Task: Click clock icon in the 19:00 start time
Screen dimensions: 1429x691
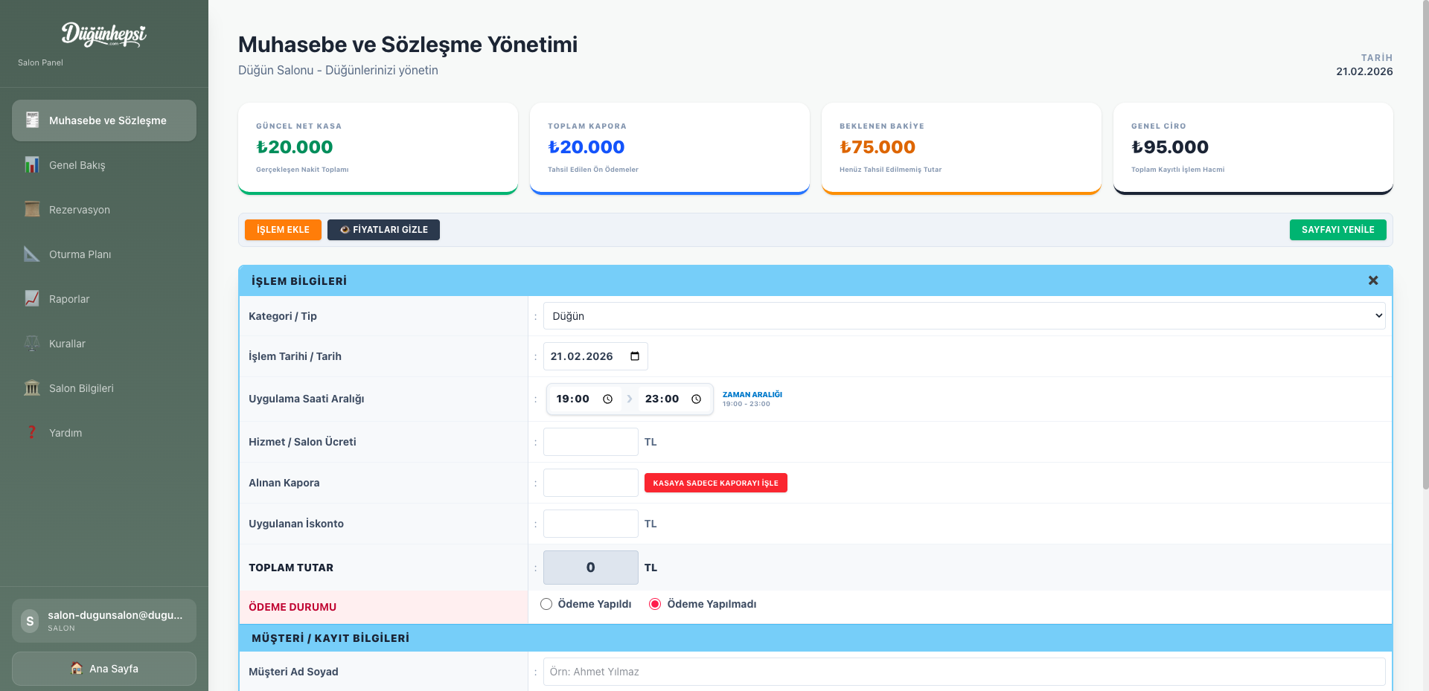Action: coord(607,399)
